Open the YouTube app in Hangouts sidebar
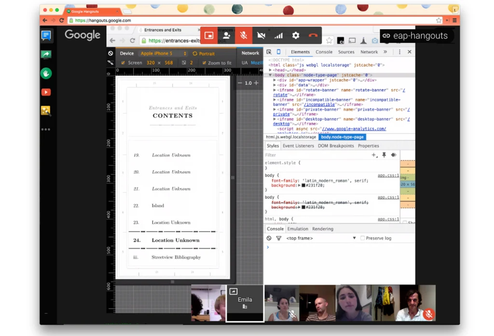494x336 pixels. [46, 92]
